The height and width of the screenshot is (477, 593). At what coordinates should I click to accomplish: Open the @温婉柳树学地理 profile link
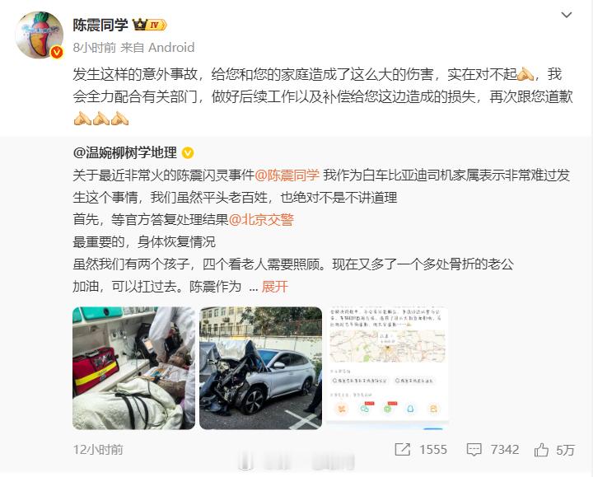pyautogui.click(x=125, y=153)
